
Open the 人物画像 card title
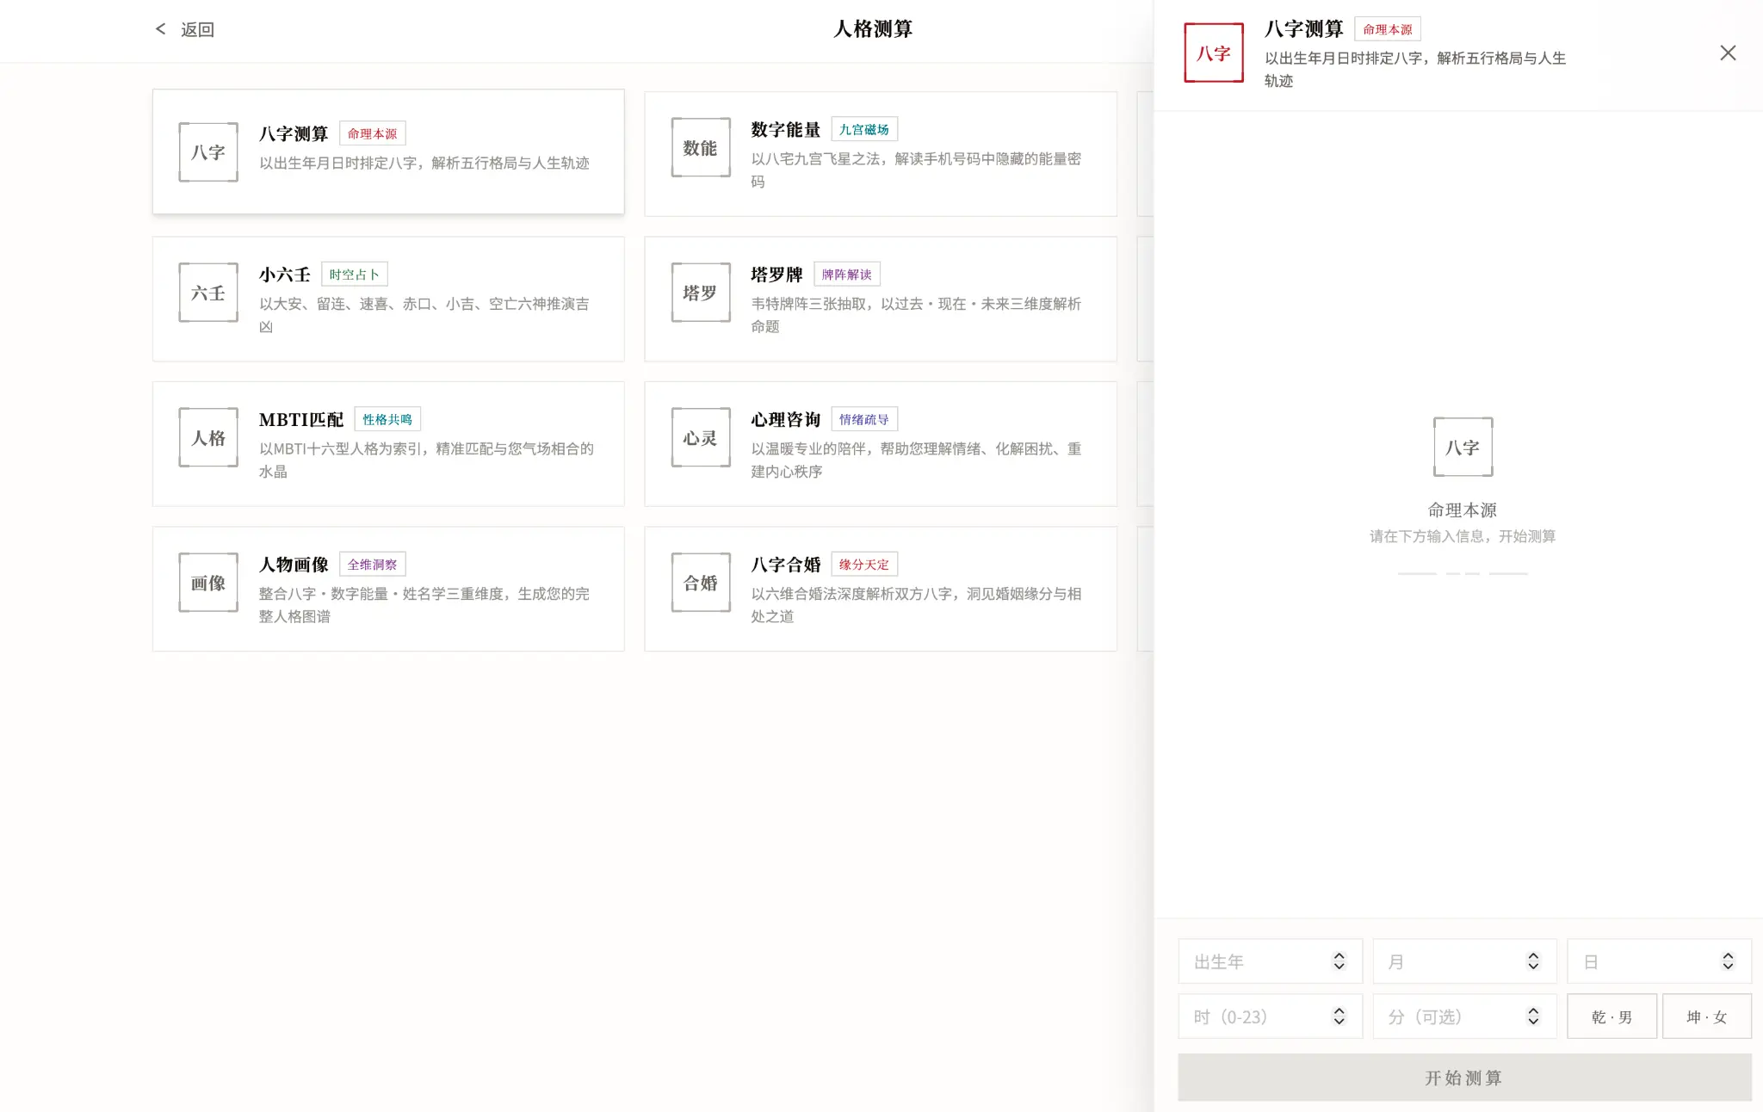[x=294, y=565]
